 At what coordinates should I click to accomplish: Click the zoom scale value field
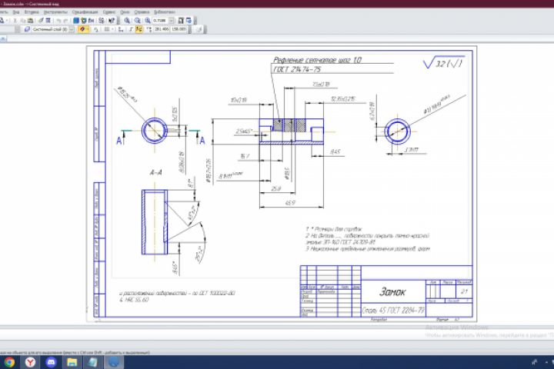[x=160, y=21]
